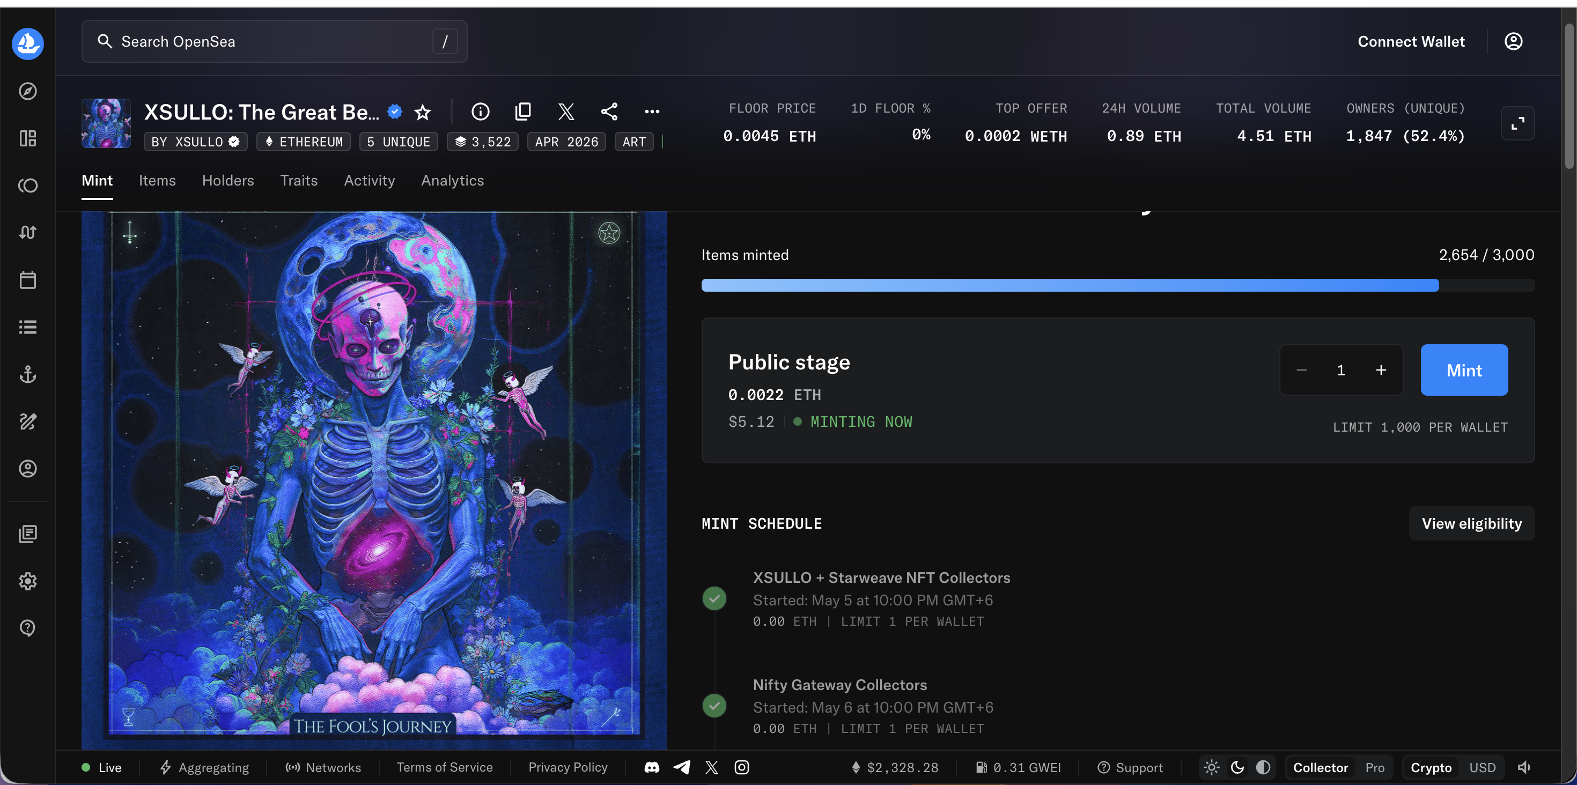The width and height of the screenshot is (1577, 785).
Task: Open the Swap arrows icon in sidebar
Action: click(27, 233)
